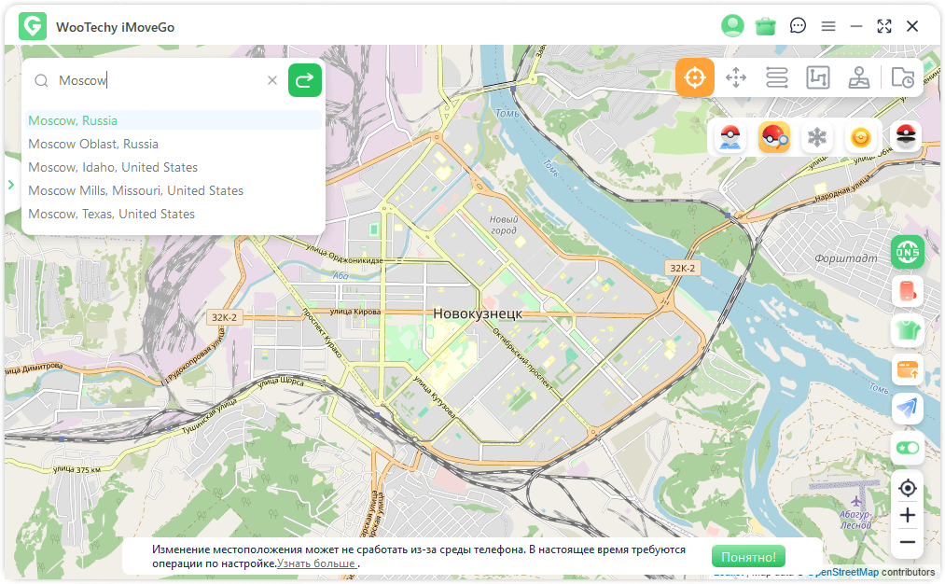Screen dimensions: 945x584
Task: Choose the two-spot route mode
Action: (777, 77)
